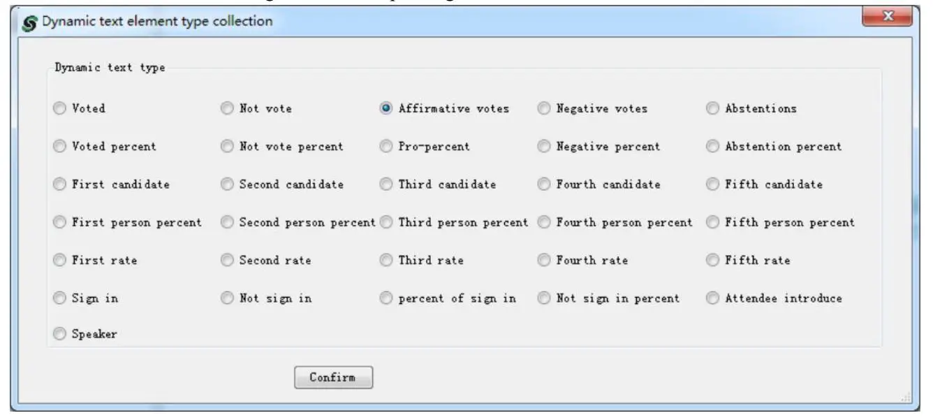
Task: Select Attendee introduce radio button
Action: [x=712, y=298]
